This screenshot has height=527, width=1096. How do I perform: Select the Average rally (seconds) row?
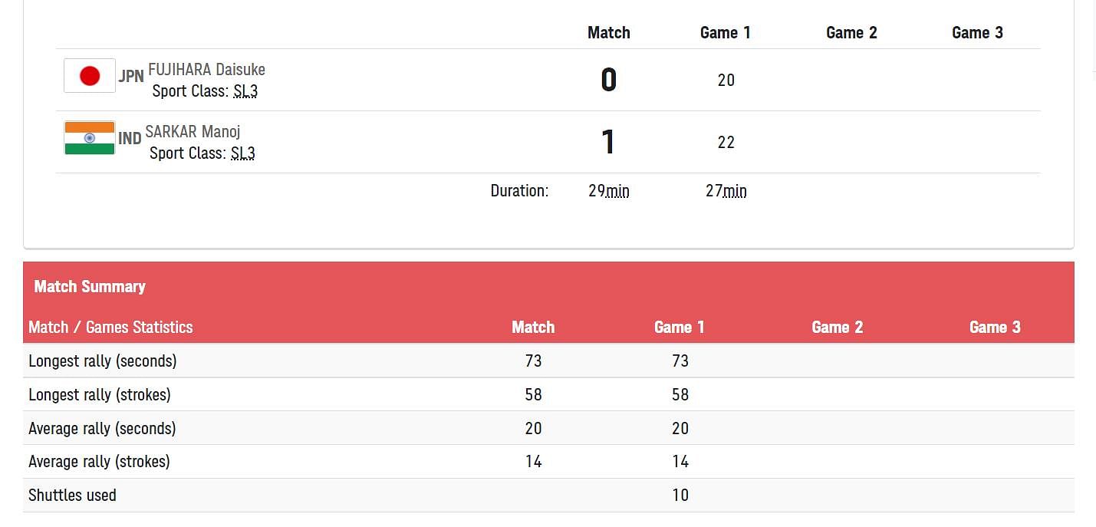click(548, 428)
